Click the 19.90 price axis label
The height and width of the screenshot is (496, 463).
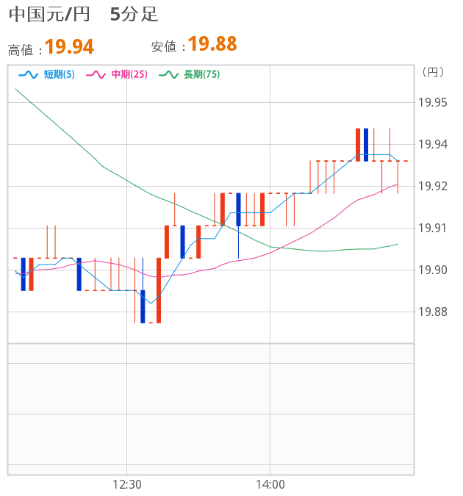[433, 270]
